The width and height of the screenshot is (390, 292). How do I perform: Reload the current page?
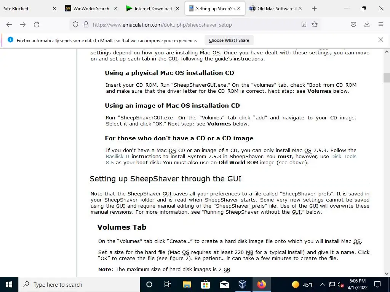click(x=37, y=25)
